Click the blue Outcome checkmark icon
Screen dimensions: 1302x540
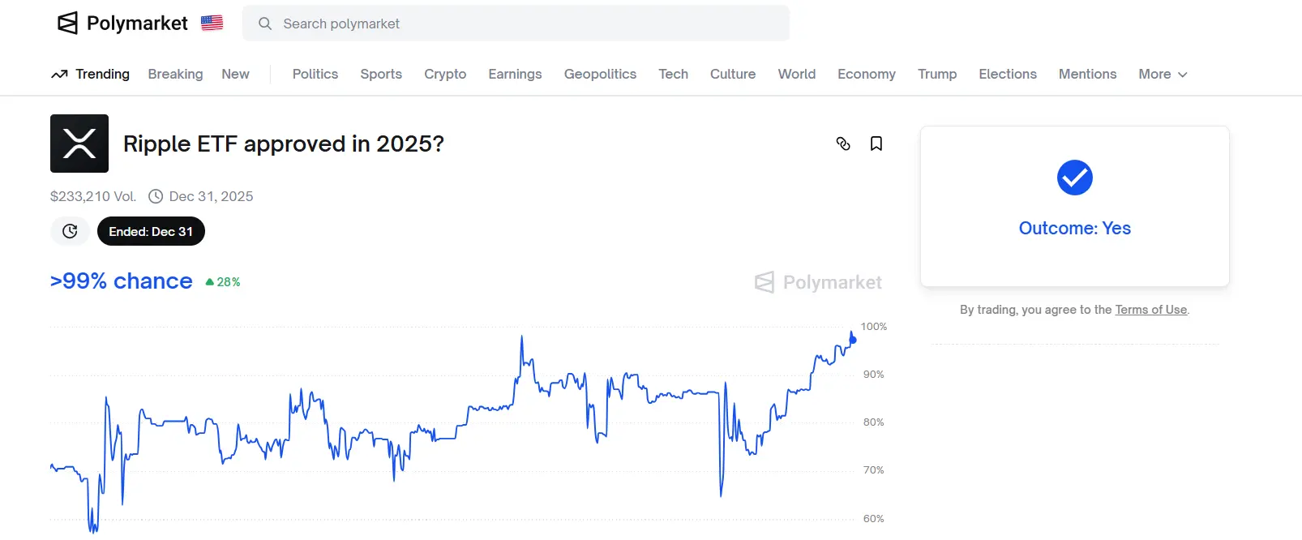(1075, 178)
